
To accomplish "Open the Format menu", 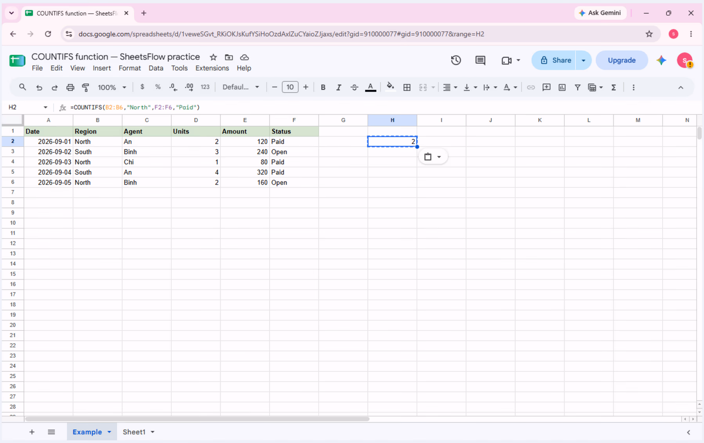I will point(129,68).
